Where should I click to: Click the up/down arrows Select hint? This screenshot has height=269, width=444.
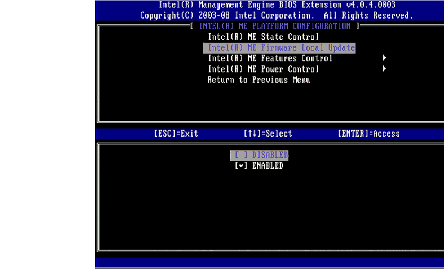tap(267, 134)
